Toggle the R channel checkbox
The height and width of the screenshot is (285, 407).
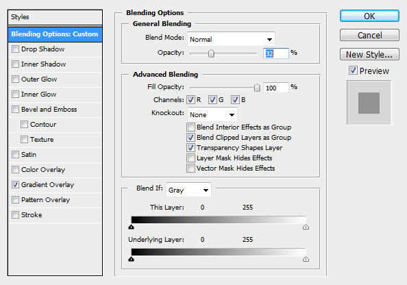190,99
